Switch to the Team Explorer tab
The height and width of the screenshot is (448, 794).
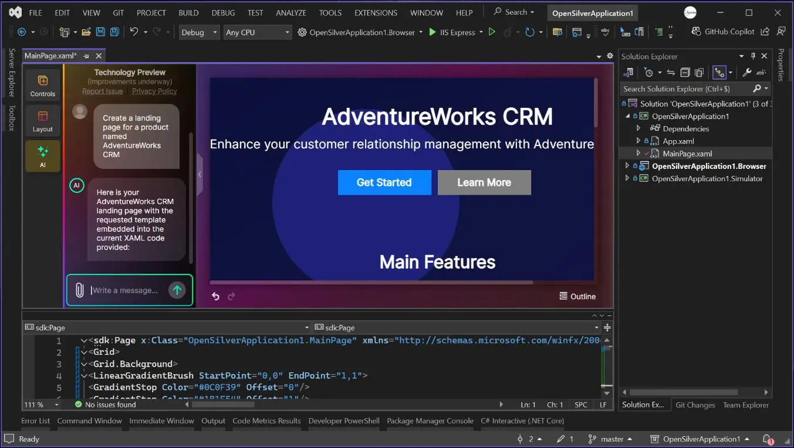(x=746, y=405)
